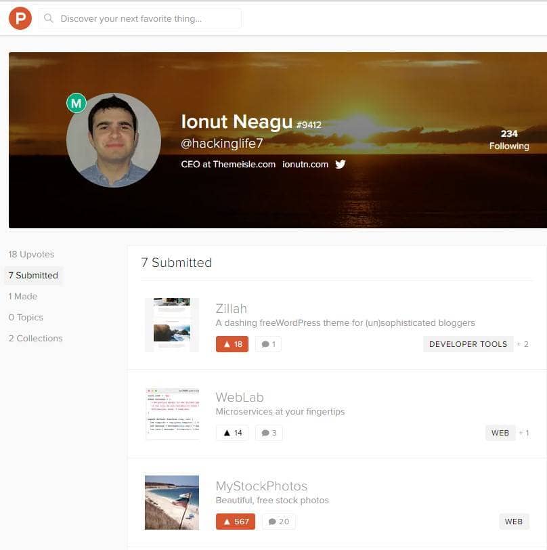The image size is (547, 550).
Task: Open the Product Hunt logo home
Action: [20, 18]
